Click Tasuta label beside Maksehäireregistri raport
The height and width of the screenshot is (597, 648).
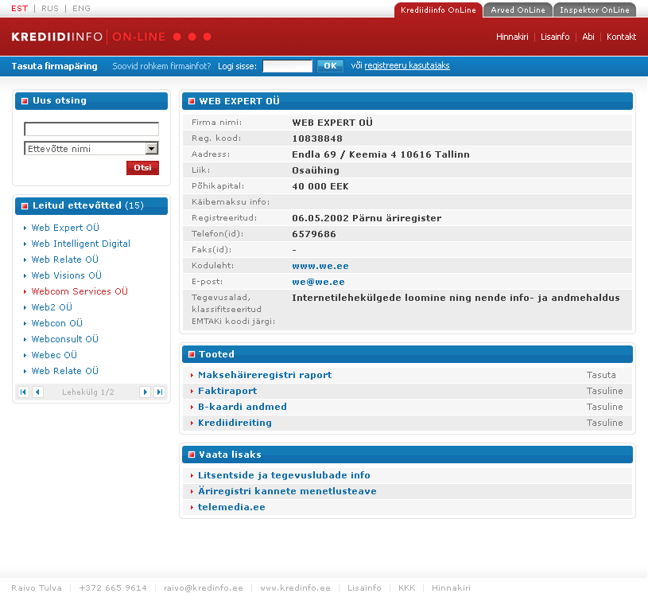pos(601,375)
